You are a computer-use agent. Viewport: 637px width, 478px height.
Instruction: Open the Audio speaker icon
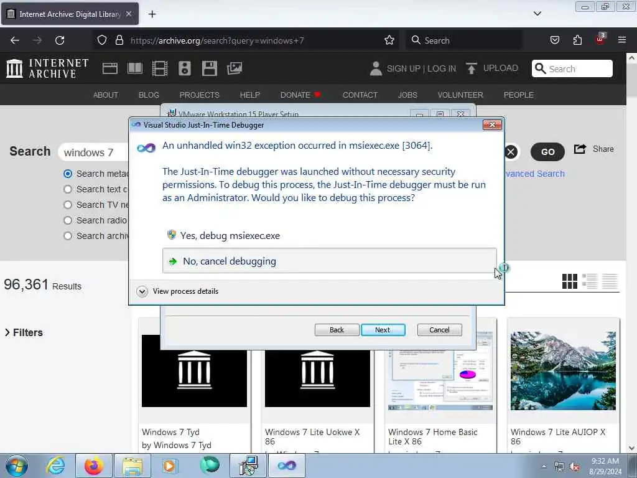pyautogui.click(x=184, y=68)
